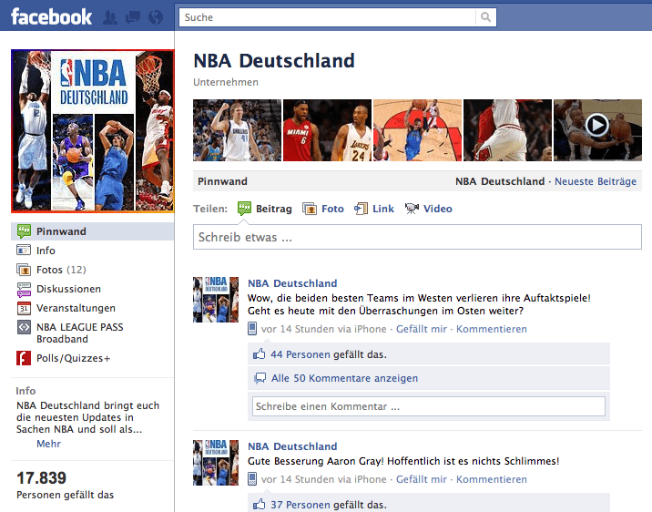
Task: Open the overhead dunk court photo thumbnail
Action: (x=417, y=129)
